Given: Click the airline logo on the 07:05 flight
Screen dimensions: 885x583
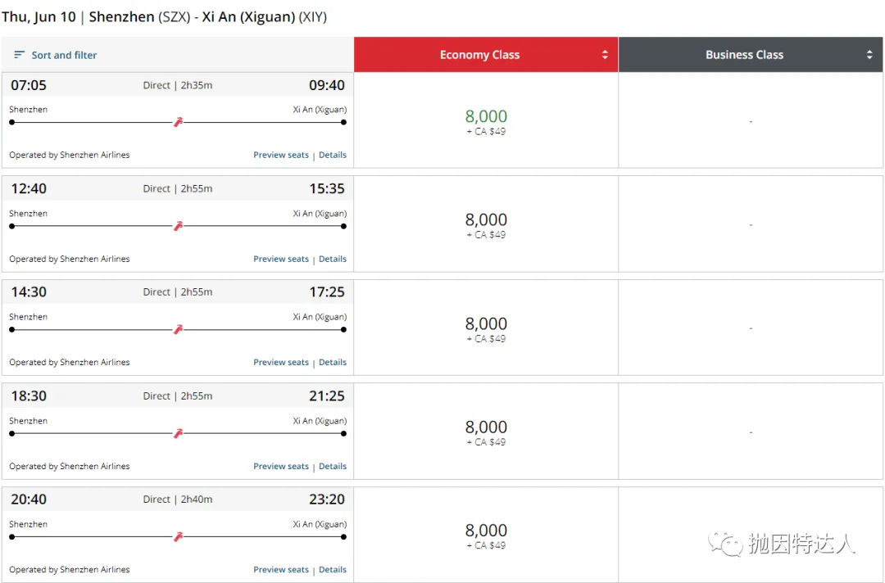Looking at the screenshot, I should click(178, 122).
